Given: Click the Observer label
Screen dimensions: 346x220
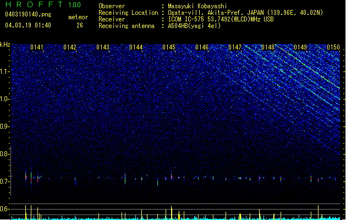Looking at the screenshot, I should pos(112,6).
